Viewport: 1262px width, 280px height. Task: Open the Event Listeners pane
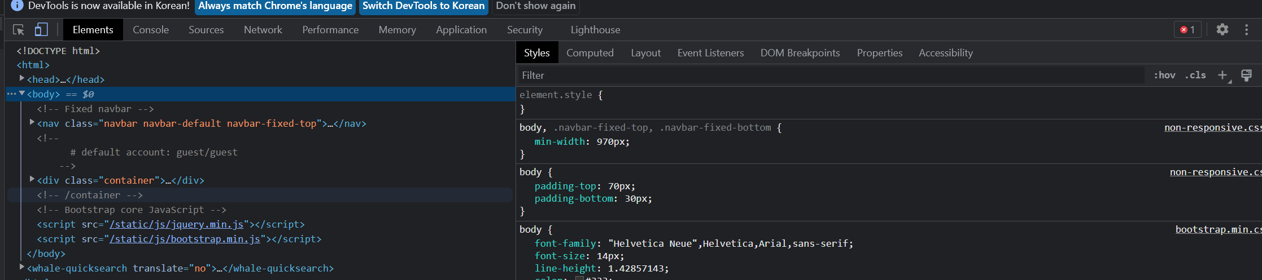click(711, 53)
